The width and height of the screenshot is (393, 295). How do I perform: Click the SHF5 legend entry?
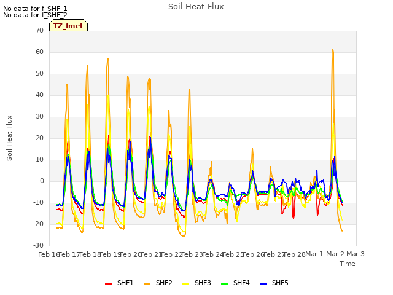click(x=274, y=283)
